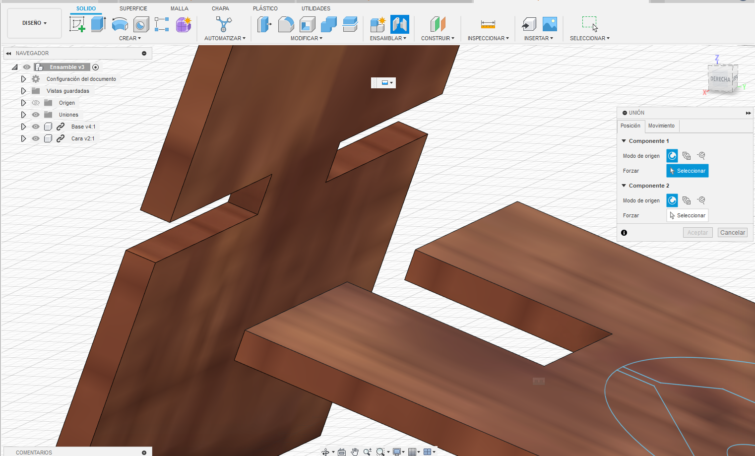Open the MODIFICAR dropdown menu
The width and height of the screenshot is (755, 456).
(x=307, y=38)
